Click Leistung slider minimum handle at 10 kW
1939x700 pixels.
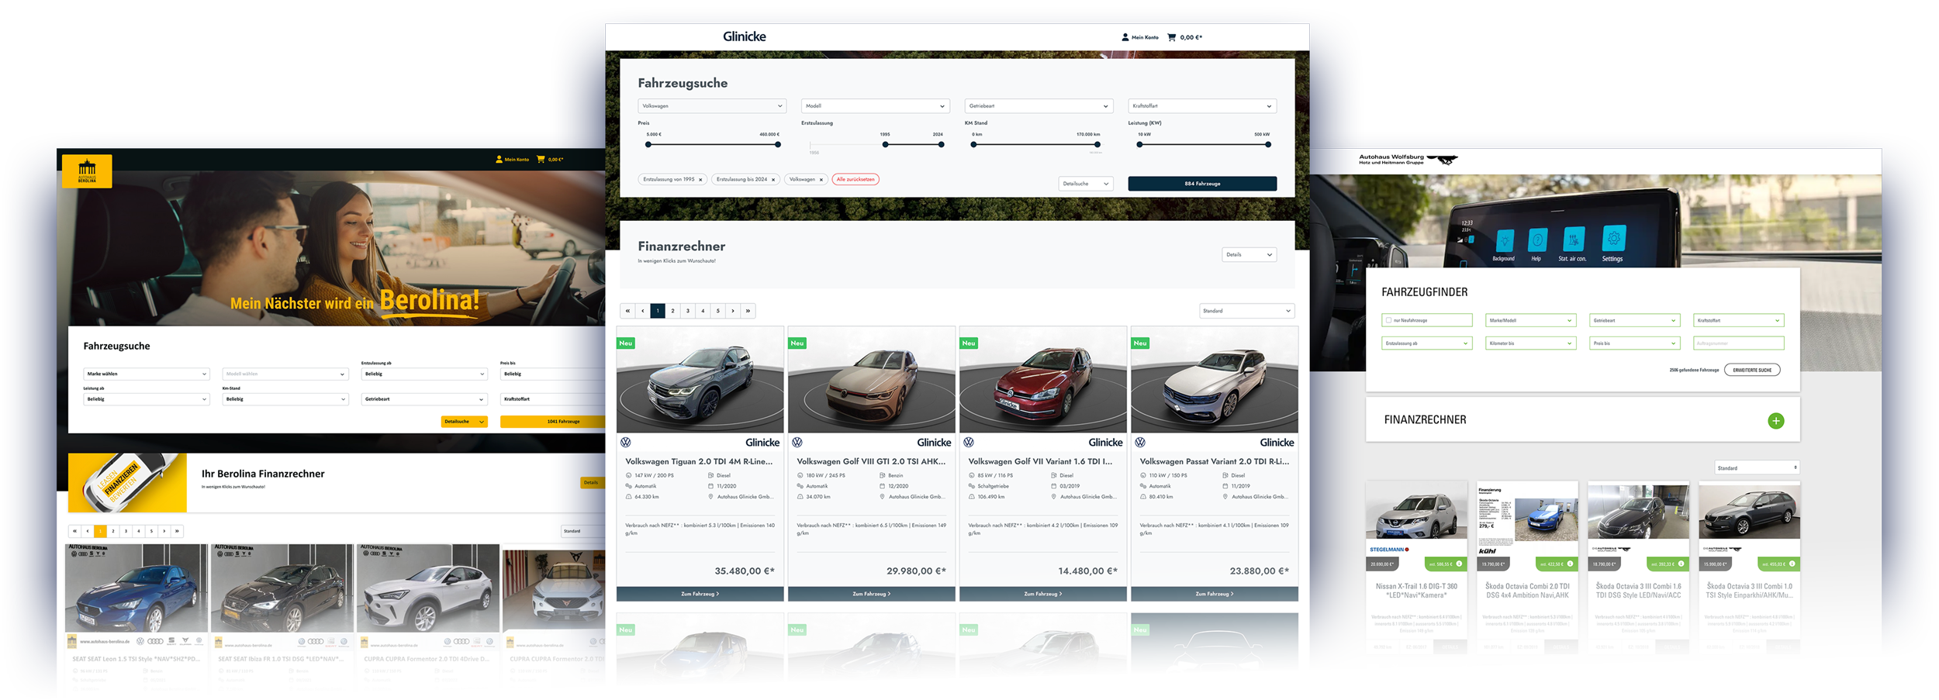point(1139,144)
